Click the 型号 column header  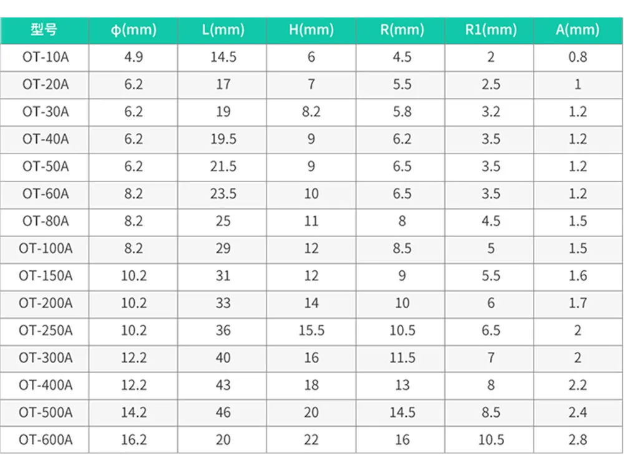[x=44, y=30]
